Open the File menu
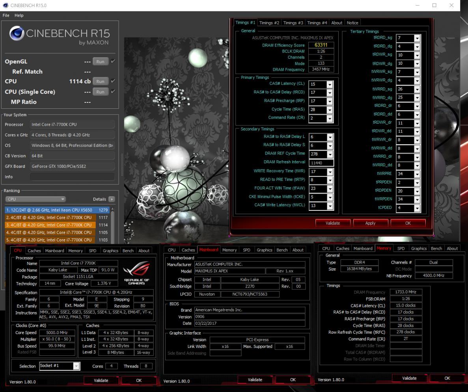 6,15
